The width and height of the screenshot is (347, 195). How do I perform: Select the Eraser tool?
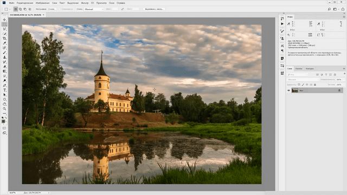coord(4,67)
